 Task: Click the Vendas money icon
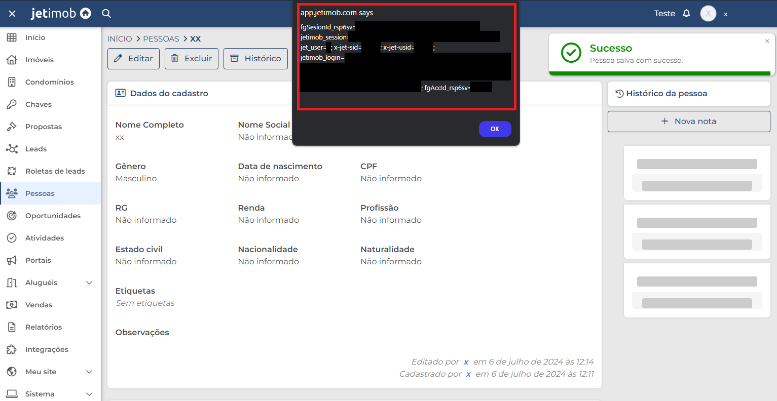[x=12, y=305]
